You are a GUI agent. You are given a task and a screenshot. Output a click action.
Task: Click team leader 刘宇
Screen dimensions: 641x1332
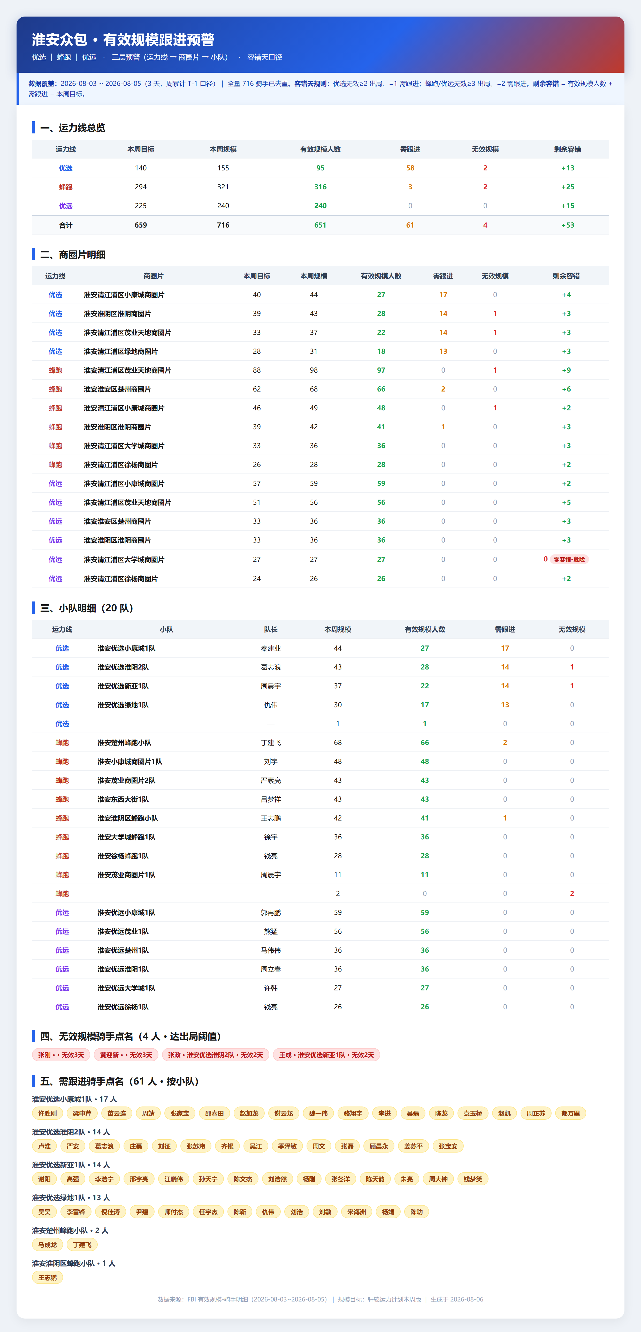click(271, 762)
